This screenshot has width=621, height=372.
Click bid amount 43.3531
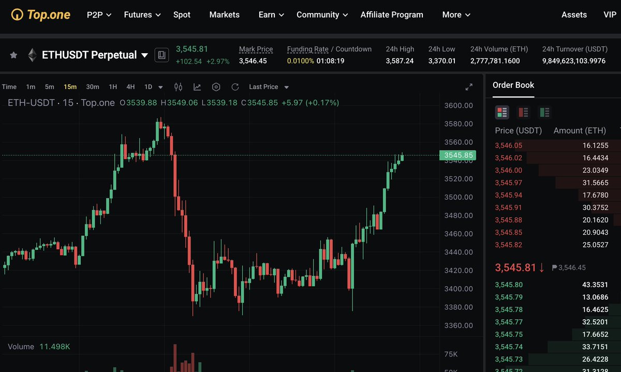point(595,285)
